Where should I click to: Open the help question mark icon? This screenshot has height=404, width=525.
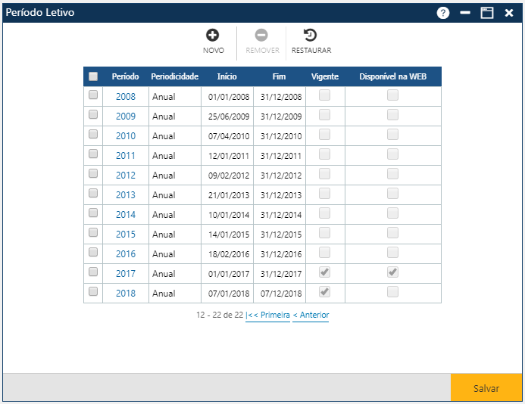point(443,13)
